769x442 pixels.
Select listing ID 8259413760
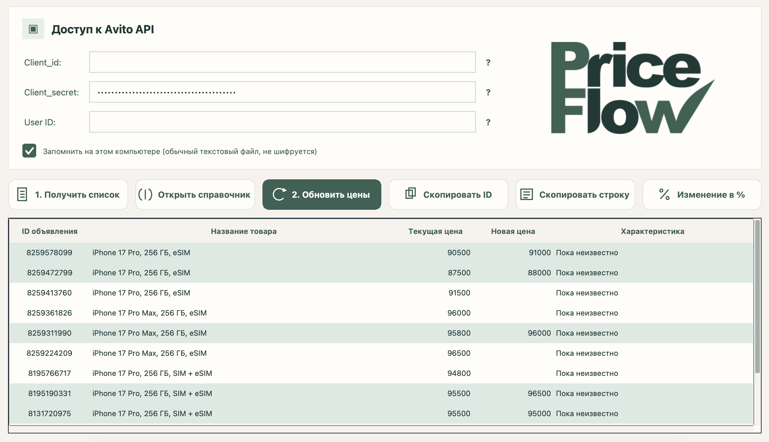[49, 293]
